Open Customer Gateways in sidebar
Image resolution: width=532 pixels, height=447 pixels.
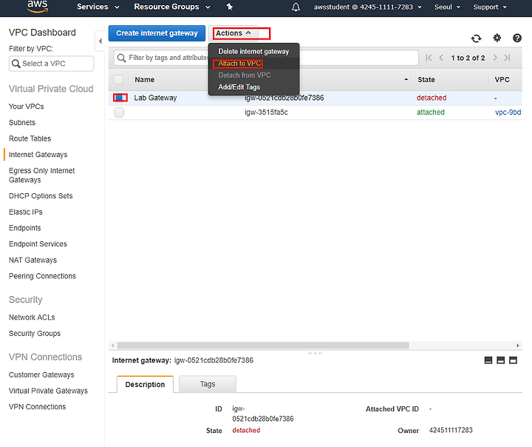(x=41, y=374)
